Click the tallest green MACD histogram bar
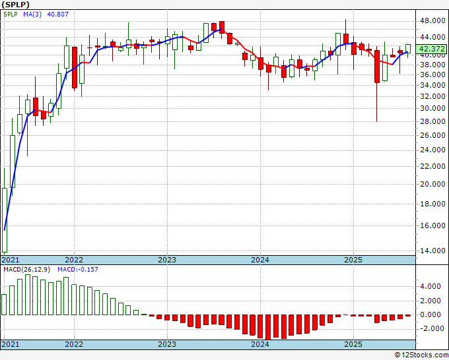The width and height of the screenshot is (449, 360). [28, 295]
